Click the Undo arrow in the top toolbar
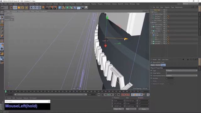The height and width of the screenshot is (113, 201). [3, 8]
